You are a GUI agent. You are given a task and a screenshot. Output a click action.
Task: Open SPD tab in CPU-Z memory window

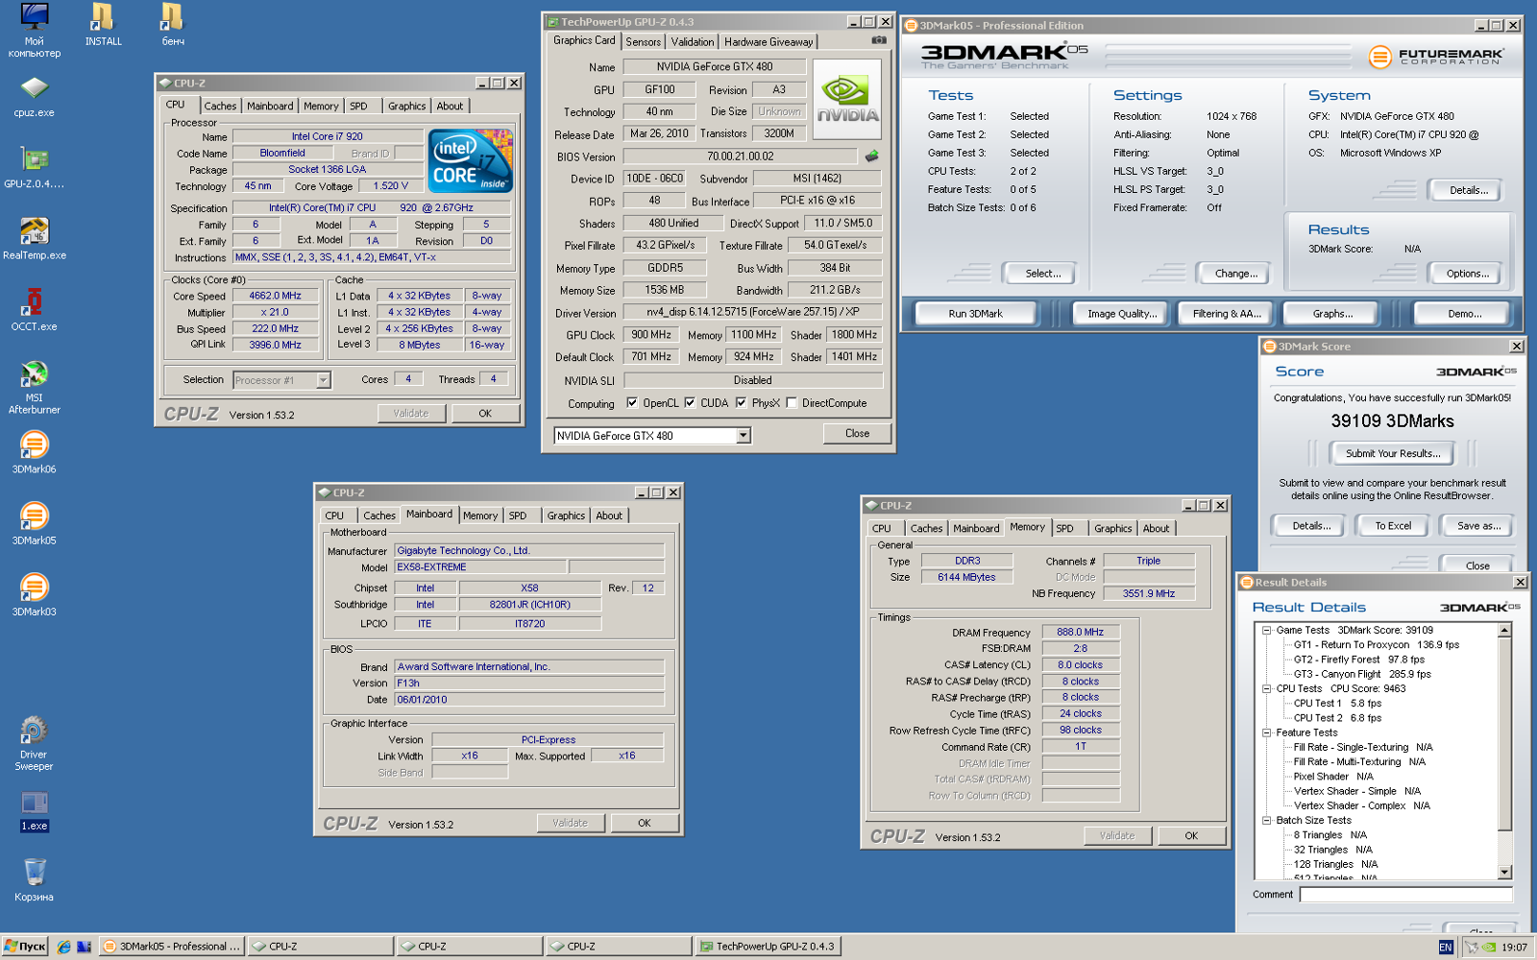pyautogui.click(x=1065, y=529)
